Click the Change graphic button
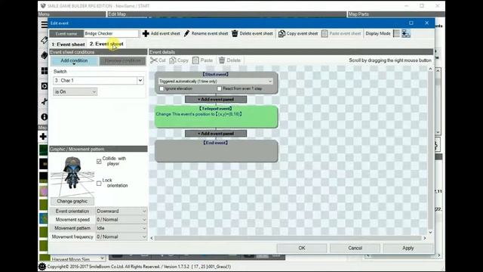This screenshot has height=272, width=483. point(72,201)
